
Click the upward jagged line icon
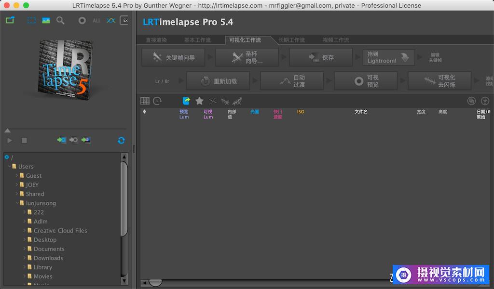pyautogui.click(x=237, y=101)
